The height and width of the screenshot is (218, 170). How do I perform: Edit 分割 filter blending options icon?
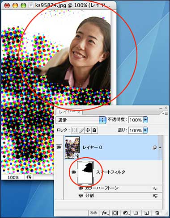click(x=155, y=196)
